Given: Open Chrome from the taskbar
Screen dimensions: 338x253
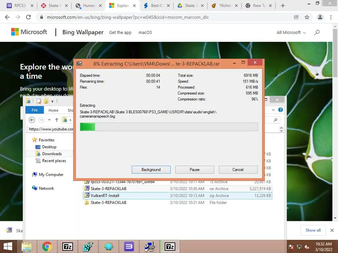Looking at the screenshot, I should click(47, 246).
